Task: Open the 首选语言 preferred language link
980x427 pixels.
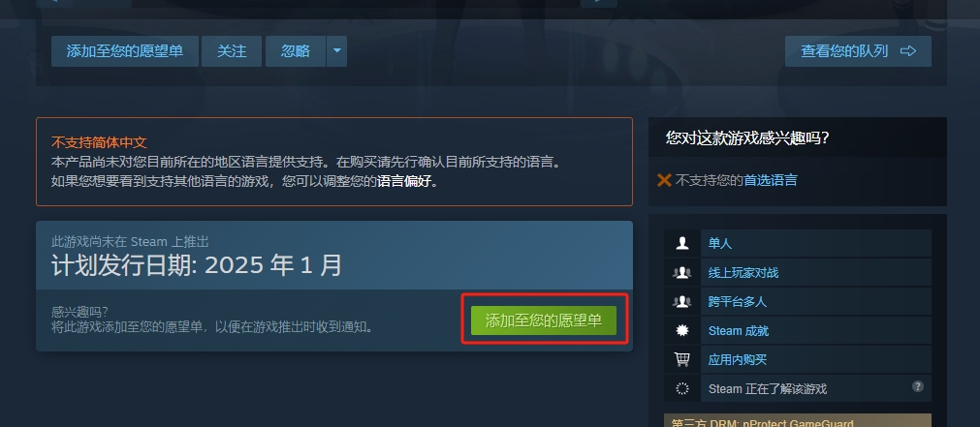Action: click(x=770, y=180)
